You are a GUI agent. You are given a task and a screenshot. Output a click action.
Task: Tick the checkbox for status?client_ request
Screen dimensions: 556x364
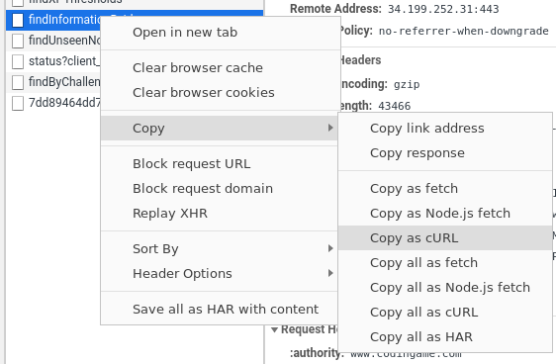(18, 61)
